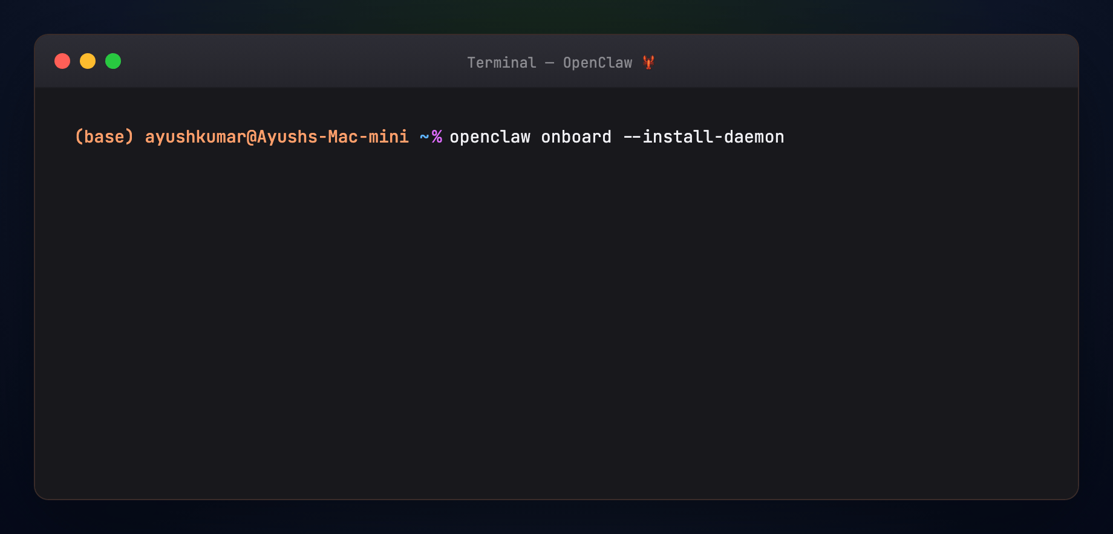The width and height of the screenshot is (1113, 534).
Task: Maximize the window with the green button
Action: click(113, 61)
